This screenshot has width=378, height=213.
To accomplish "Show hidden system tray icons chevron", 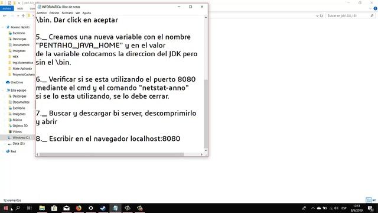I will click(x=312, y=208).
